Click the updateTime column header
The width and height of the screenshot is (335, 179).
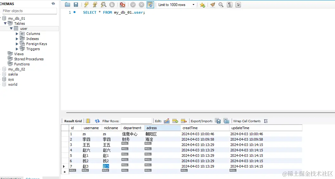pyautogui.click(x=266, y=128)
